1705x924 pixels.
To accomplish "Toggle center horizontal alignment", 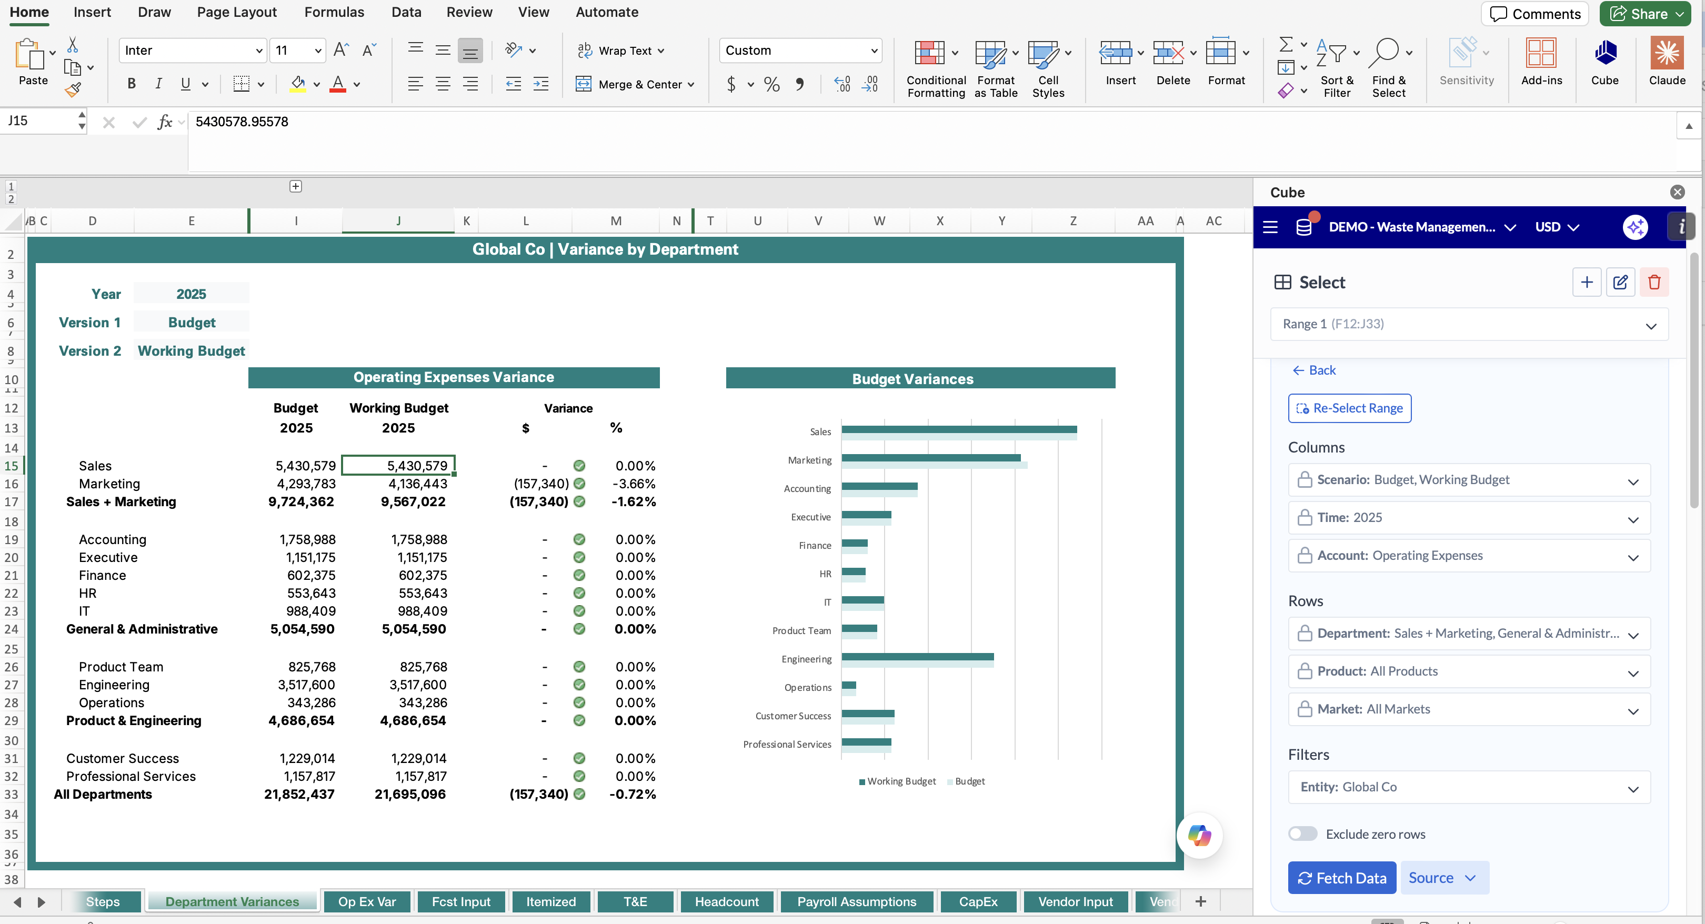I will 443,84.
